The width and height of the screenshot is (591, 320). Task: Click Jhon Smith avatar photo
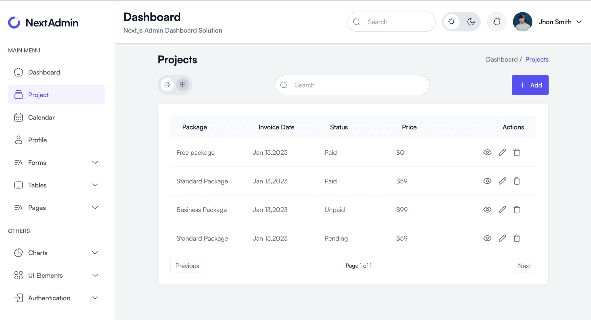[522, 22]
